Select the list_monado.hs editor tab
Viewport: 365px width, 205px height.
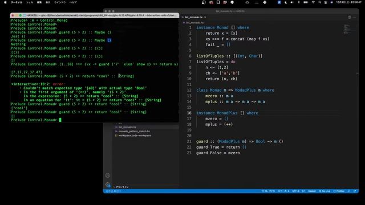coord(194,17)
